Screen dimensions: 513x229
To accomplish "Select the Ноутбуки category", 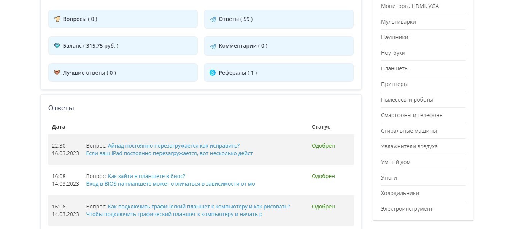I will pos(394,52).
